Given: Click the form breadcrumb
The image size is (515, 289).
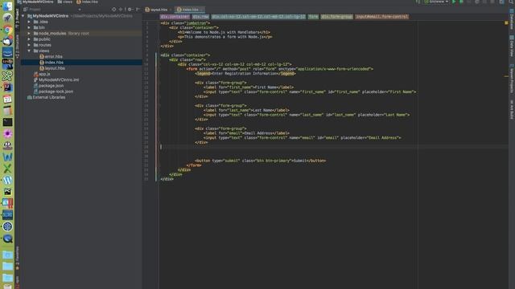Looking at the screenshot, I should click(313, 16).
